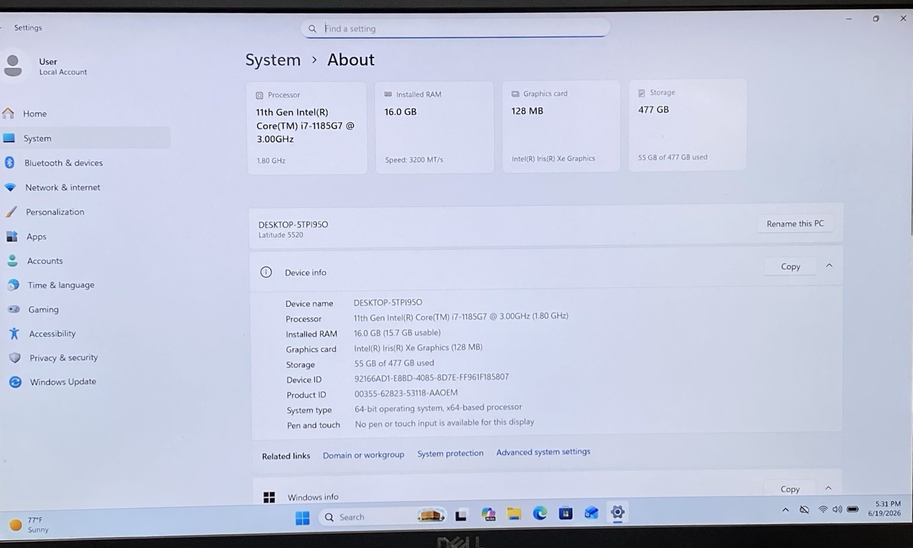Image resolution: width=913 pixels, height=548 pixels.
Task: Click the User Local Account profile
Action: click(x=46, y=66)
